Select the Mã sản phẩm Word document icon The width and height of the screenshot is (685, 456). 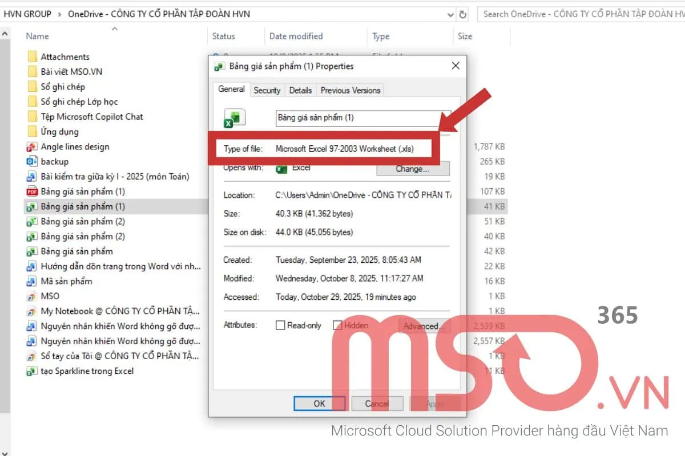(x=32, y=281)
